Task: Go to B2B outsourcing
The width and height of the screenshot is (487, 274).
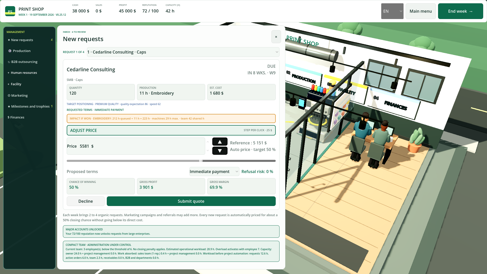Action: (x=29, y=62)
